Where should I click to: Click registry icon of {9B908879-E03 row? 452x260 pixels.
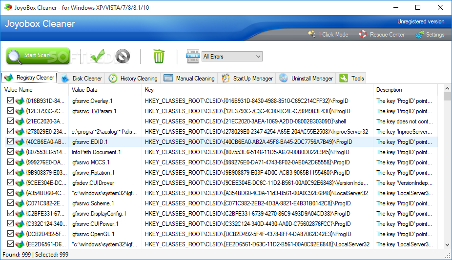[20, 173]
